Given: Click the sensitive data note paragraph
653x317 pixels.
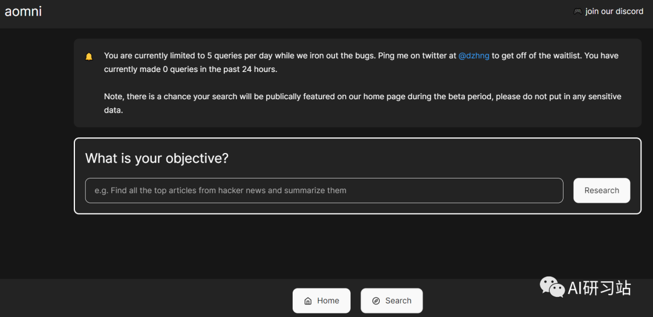Looking at the screenshot, I should [362, 103].
